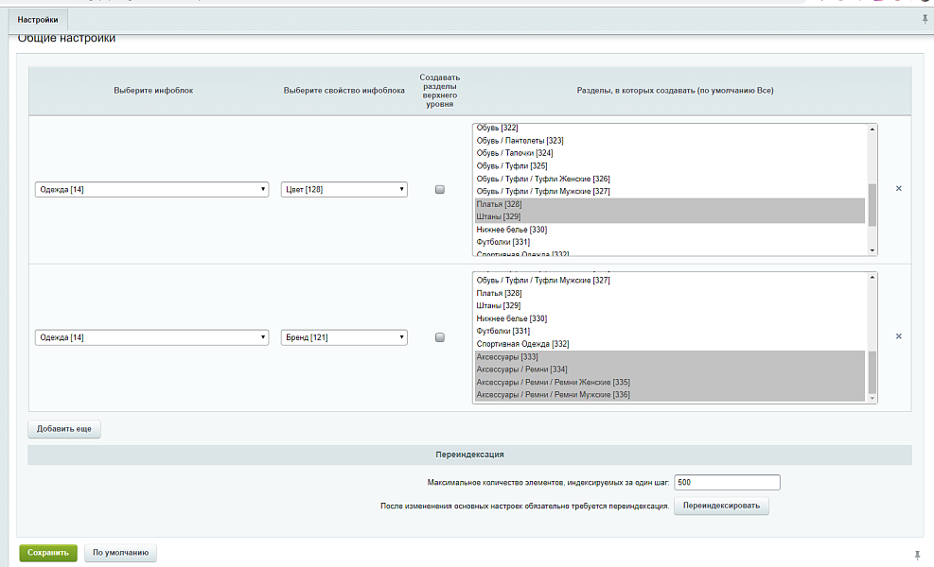Save settings with the Сохранить button
Viewport: 934px width, 567px height.
tap(48, 554)
